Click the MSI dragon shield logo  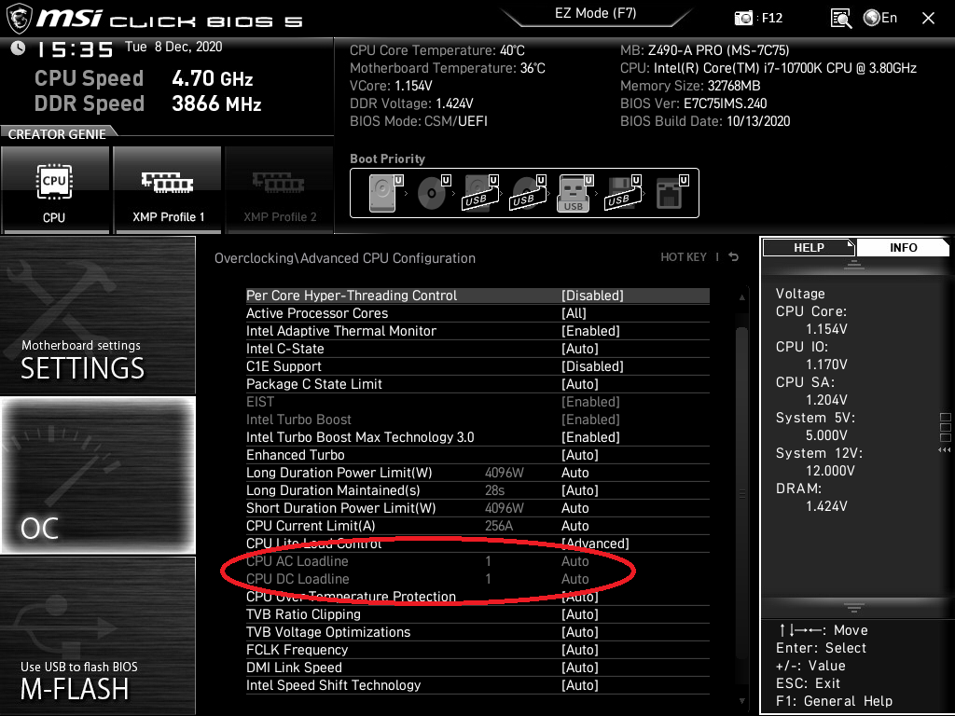coord(19,19)
